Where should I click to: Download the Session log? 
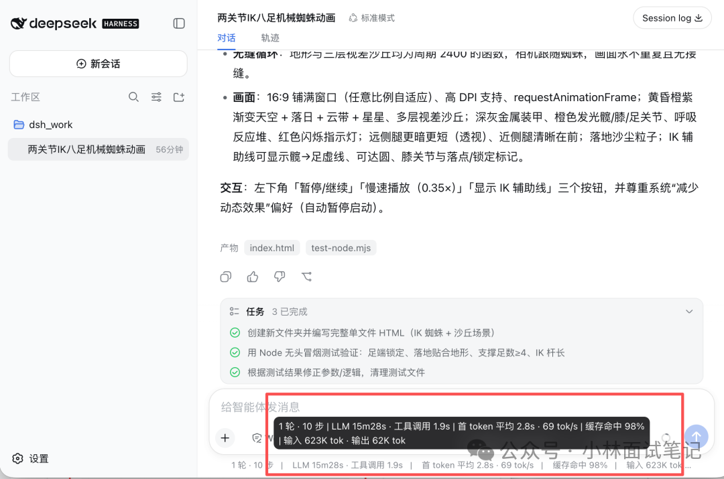coord(672,18)
